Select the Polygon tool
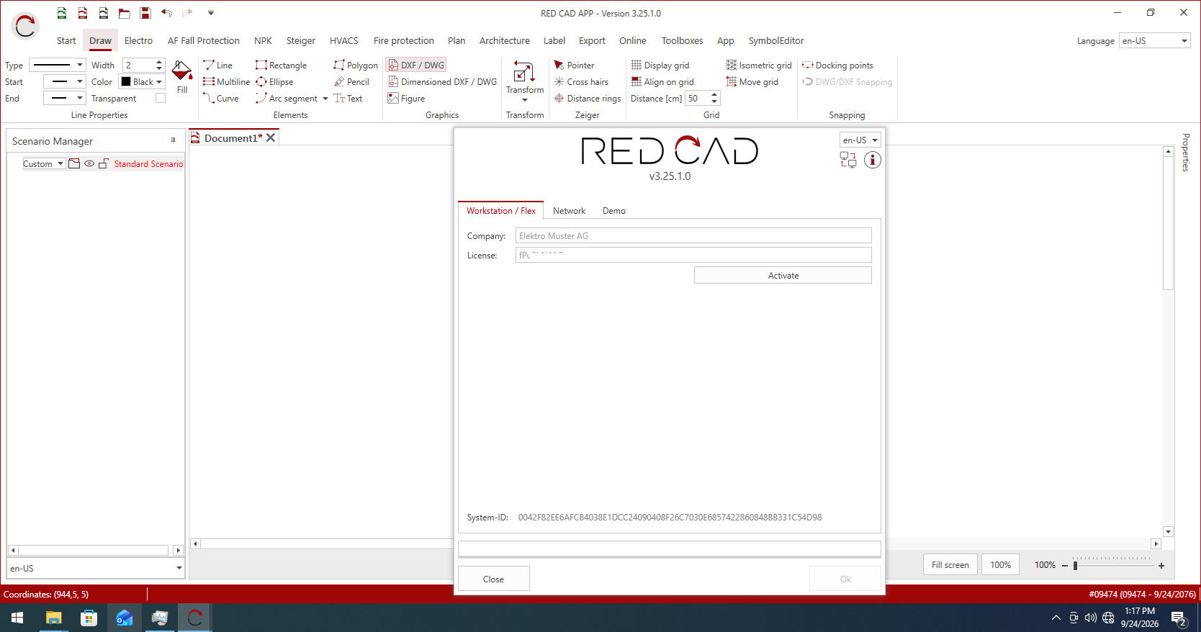 click(x=355, y=65)
